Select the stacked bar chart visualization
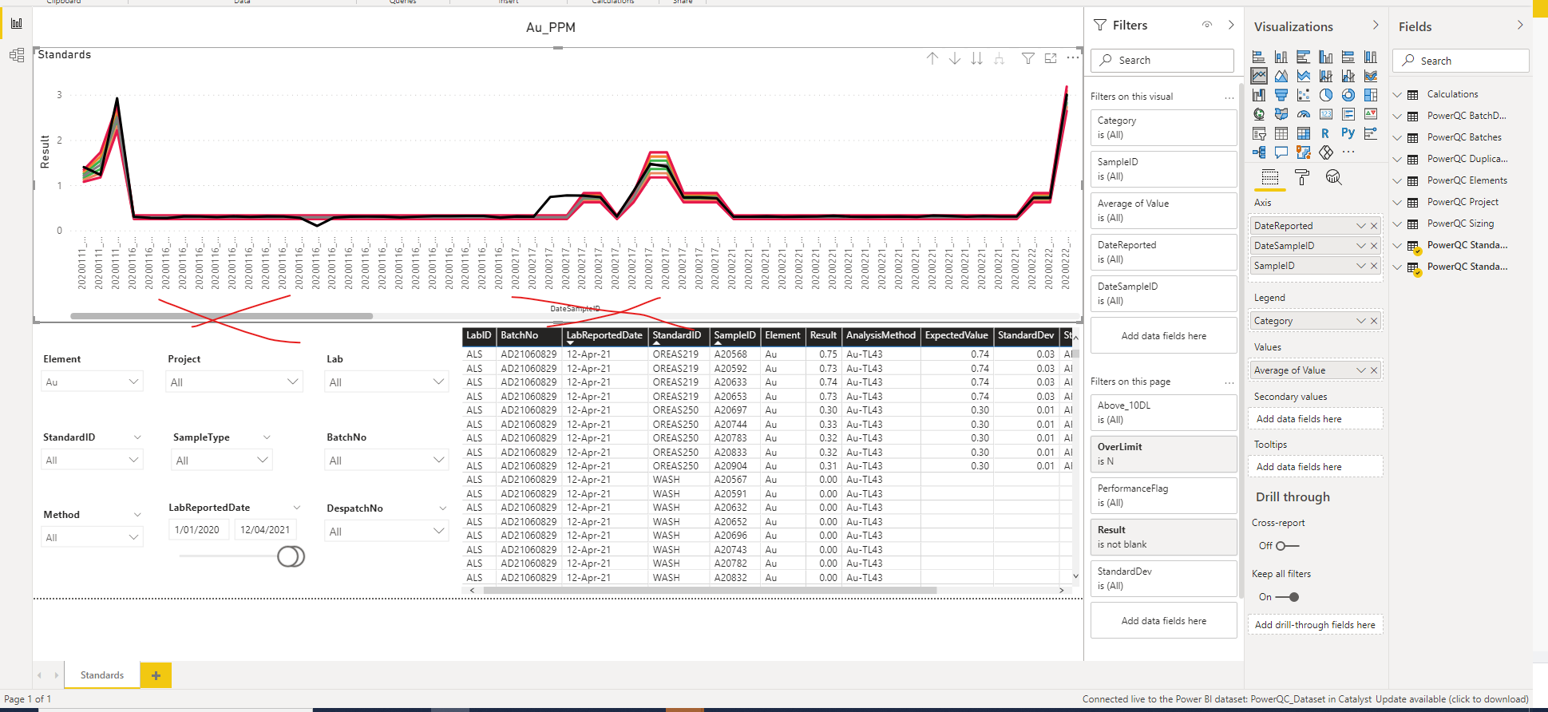The height and width of the screenshot is (712, 1548). click(x=1259, y=57)
